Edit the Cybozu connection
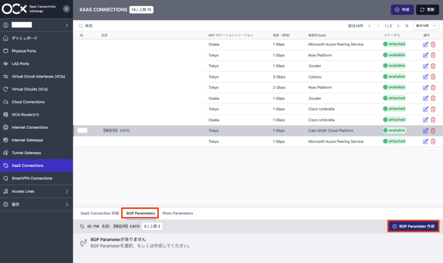 (425, 77)
